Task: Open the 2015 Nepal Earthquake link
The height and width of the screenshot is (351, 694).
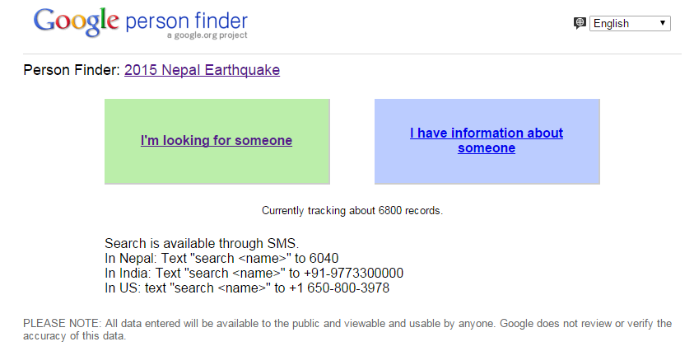Action: [x=202, y=70]
